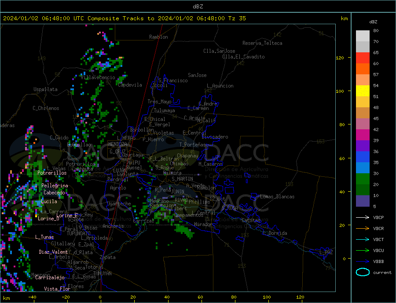396x303 pixels.
Task: Click the Ugarteche label
Action: 119,204
